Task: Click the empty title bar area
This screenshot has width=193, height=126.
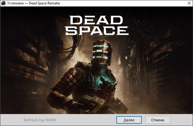Action: click(111, 3)
